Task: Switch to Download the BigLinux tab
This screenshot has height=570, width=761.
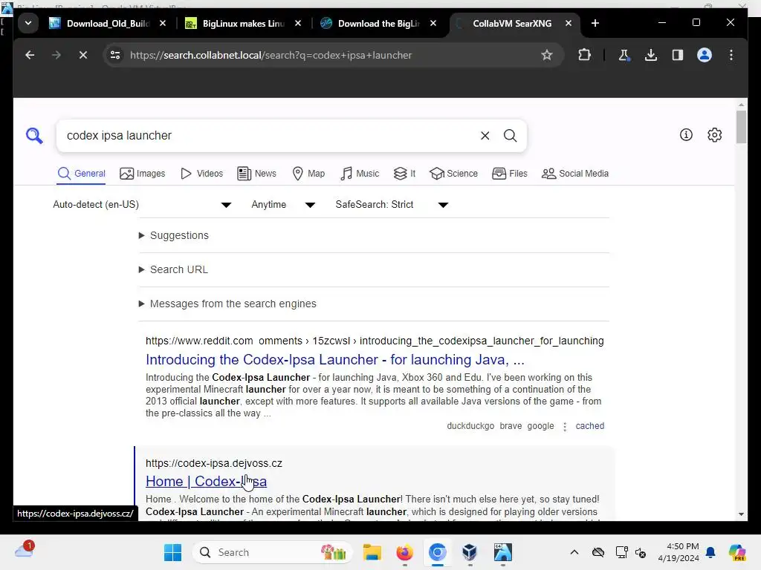Action: [x=378, y=23]
